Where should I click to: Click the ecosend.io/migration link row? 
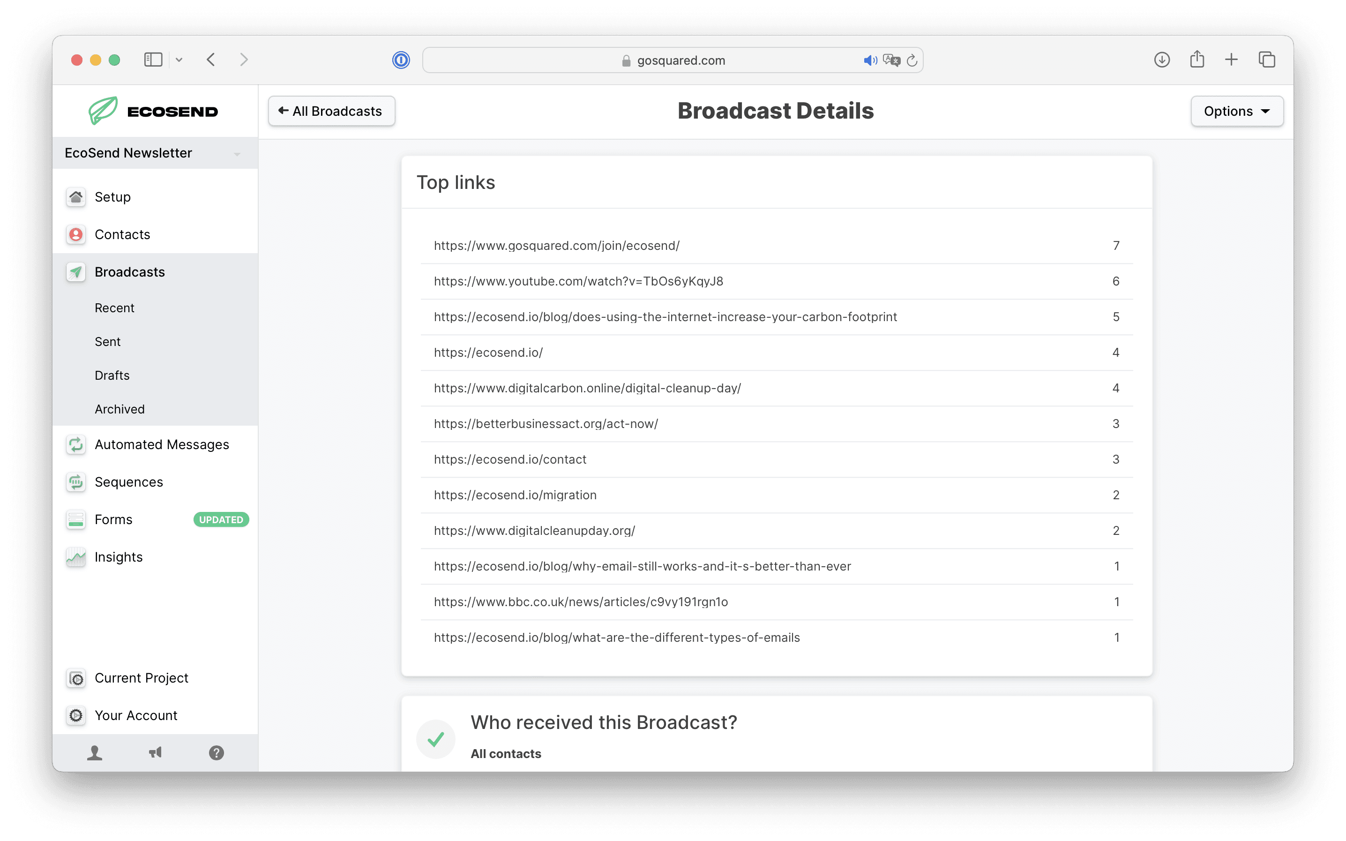pyautogui.click(x=776, y=495)
